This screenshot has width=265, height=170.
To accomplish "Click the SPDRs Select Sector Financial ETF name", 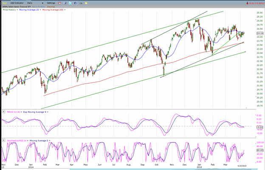I will tap(17, 7).
